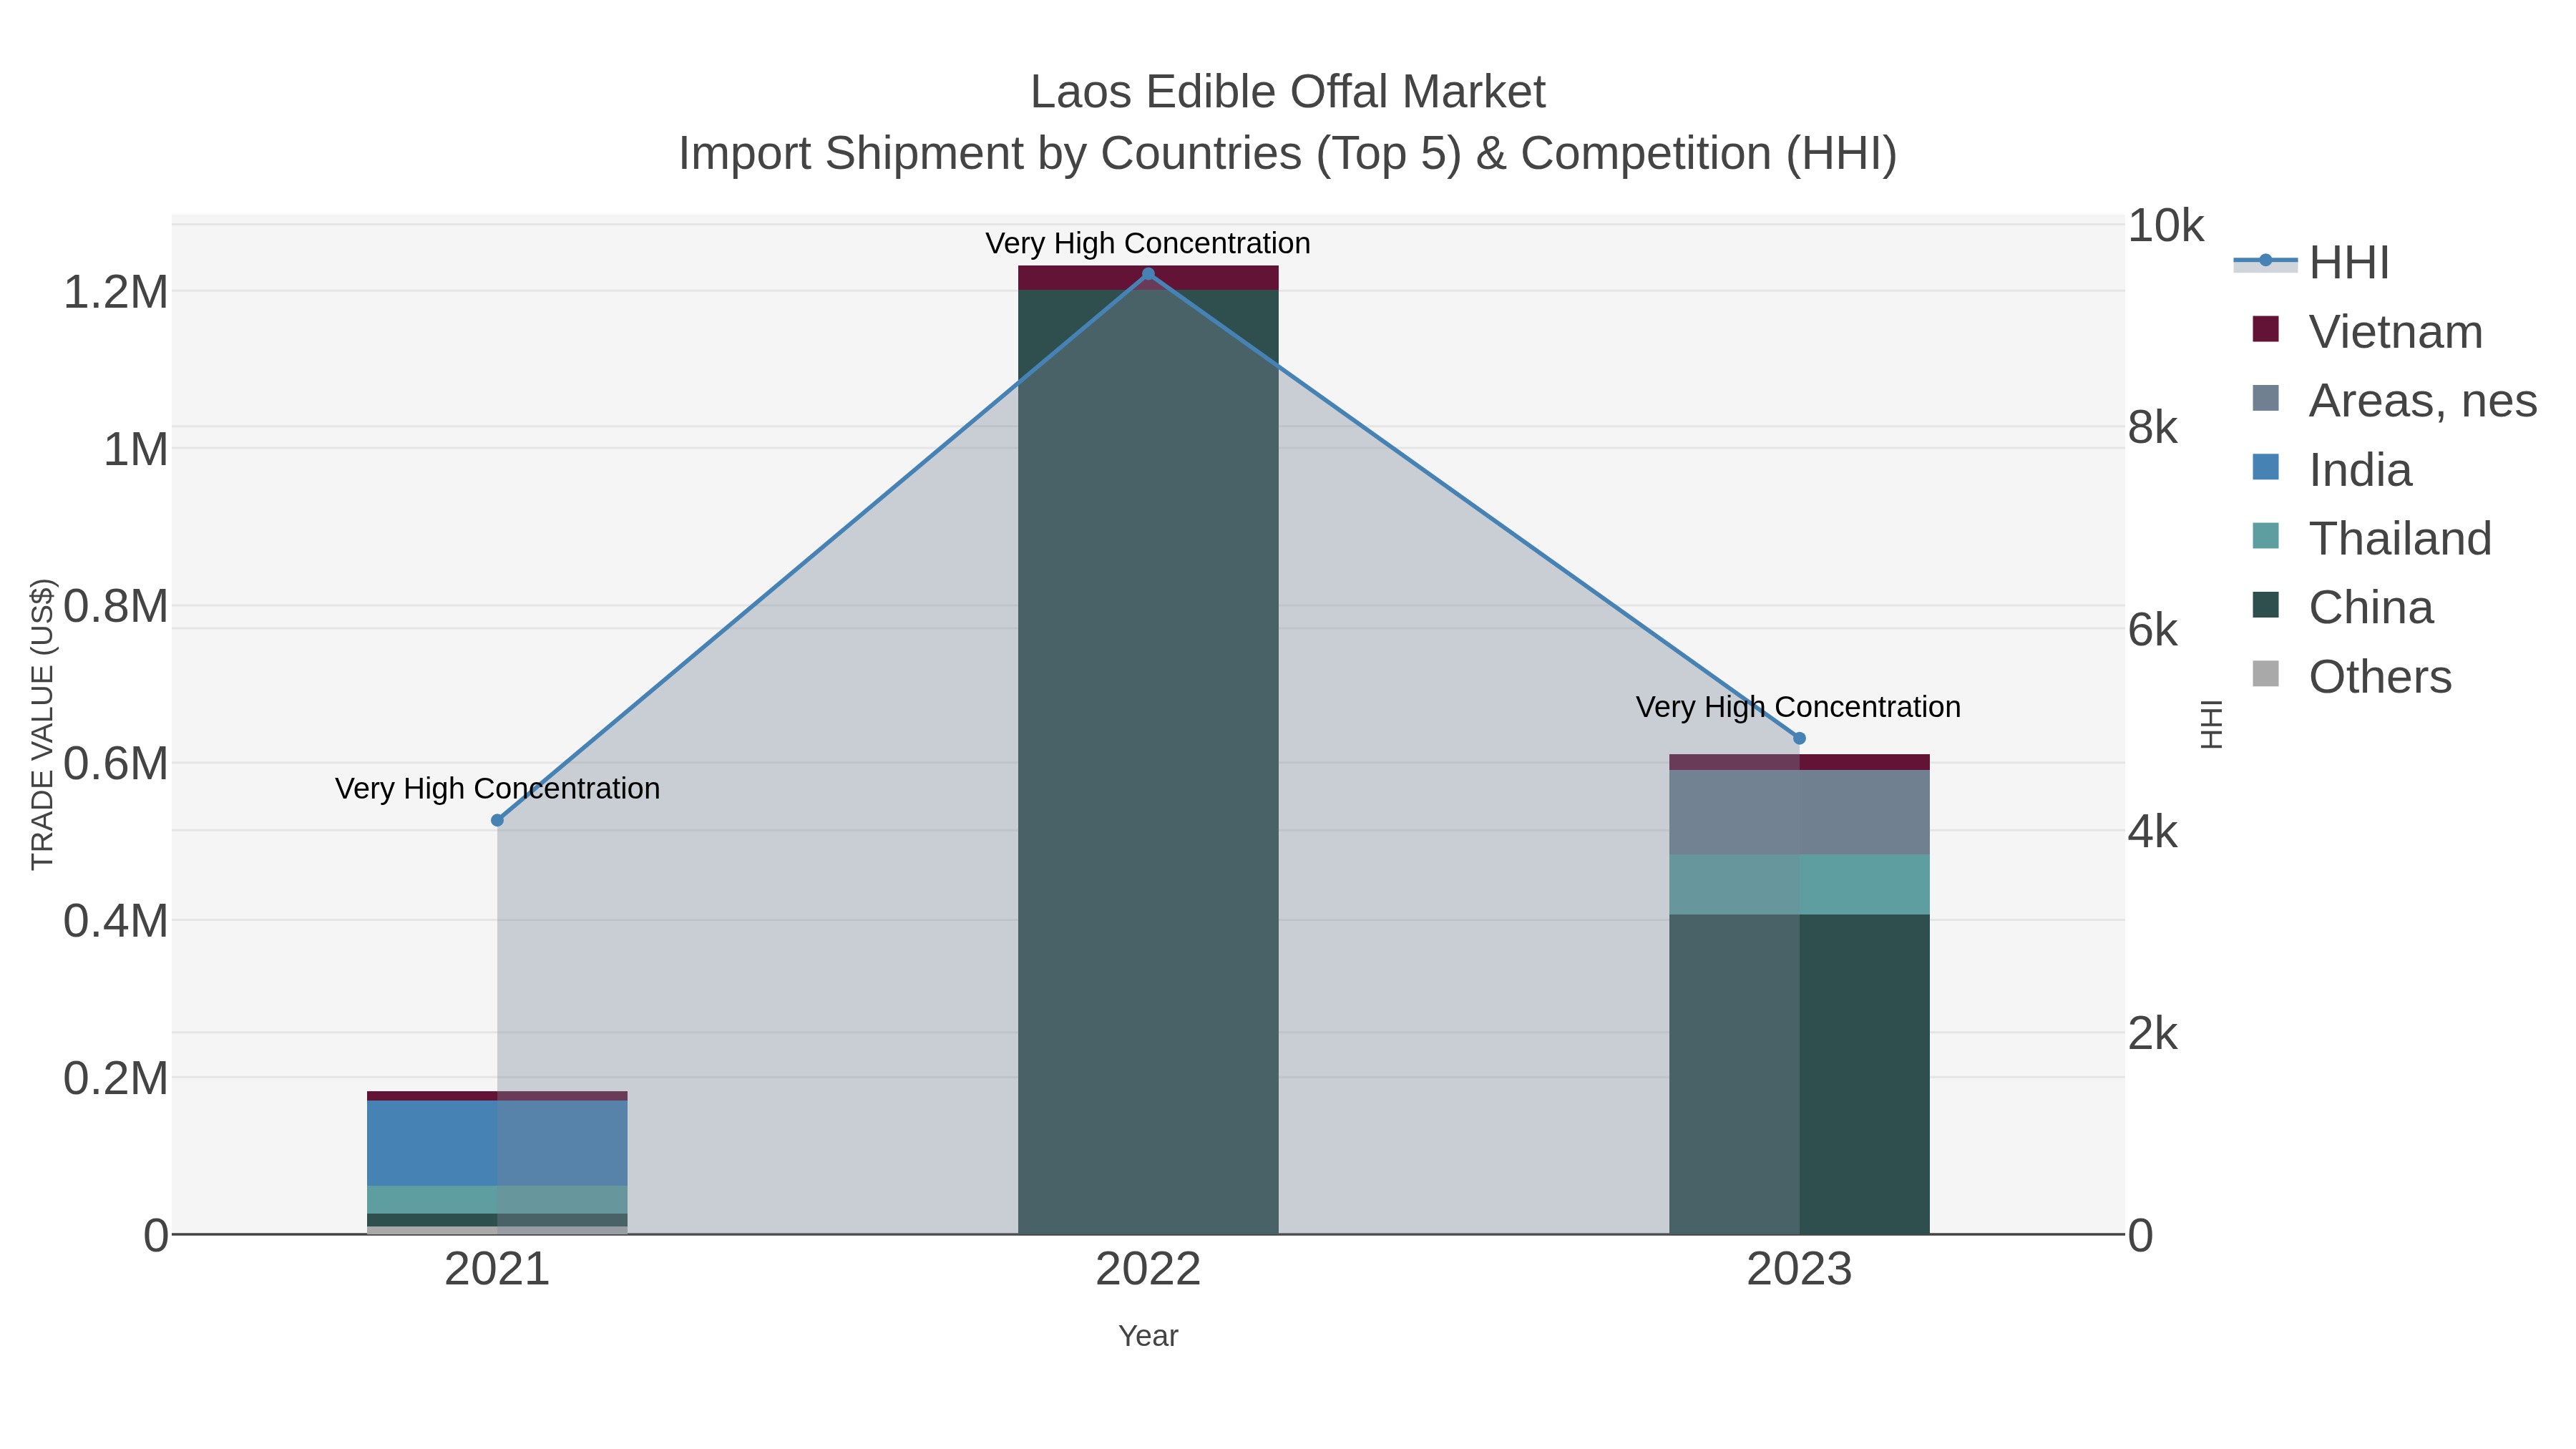Viewport: 2576px width, 1449px height.
Task: Click the Thailand teal swatch in legend
Action: pos(2265,536)
